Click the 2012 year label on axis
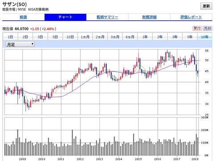 80,159
